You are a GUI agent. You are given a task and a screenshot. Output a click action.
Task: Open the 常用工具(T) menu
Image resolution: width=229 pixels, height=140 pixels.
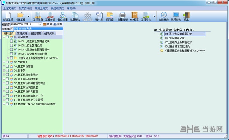tap(42, 8)
